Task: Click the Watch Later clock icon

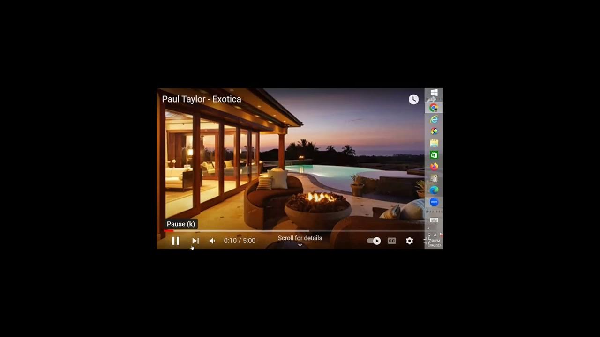Action: pos(413,99)
